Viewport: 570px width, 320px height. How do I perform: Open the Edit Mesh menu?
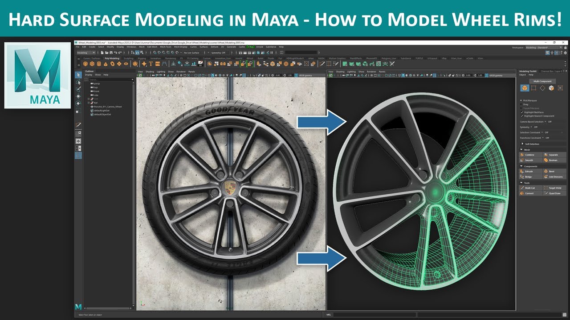pos(152,47)
